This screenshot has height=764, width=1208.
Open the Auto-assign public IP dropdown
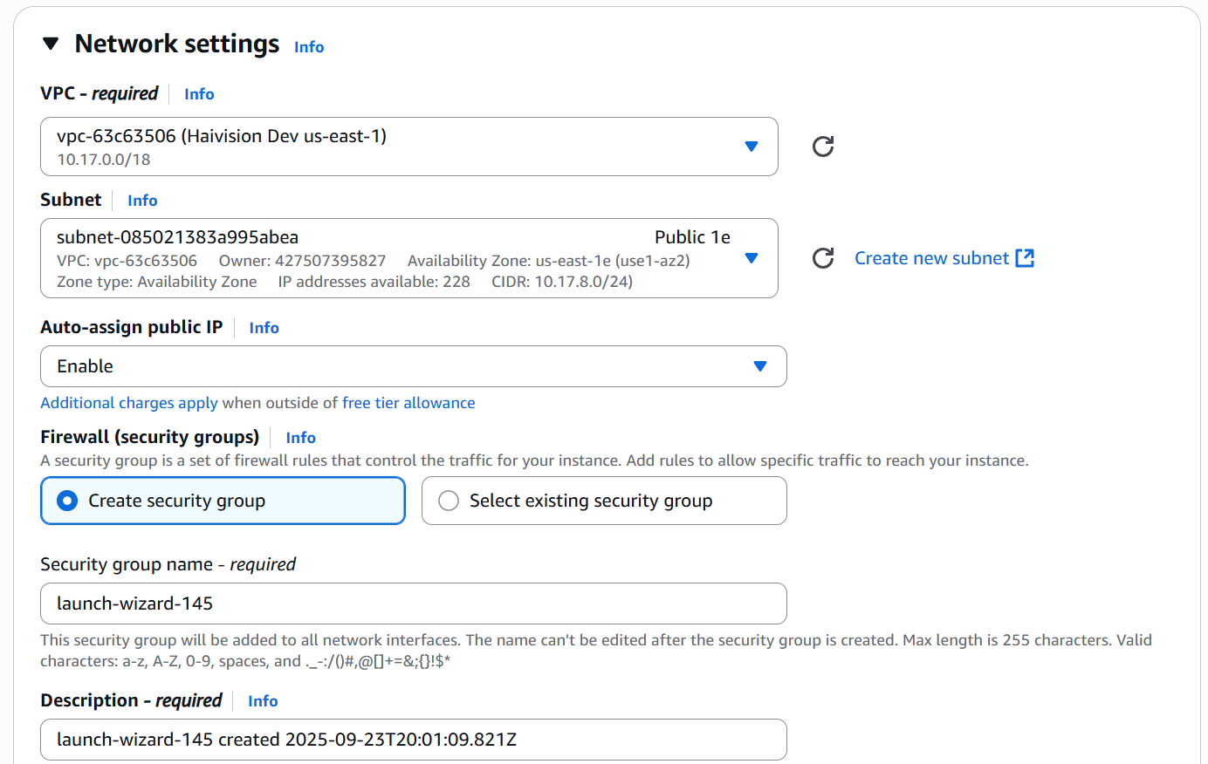[x=760, y=366]
